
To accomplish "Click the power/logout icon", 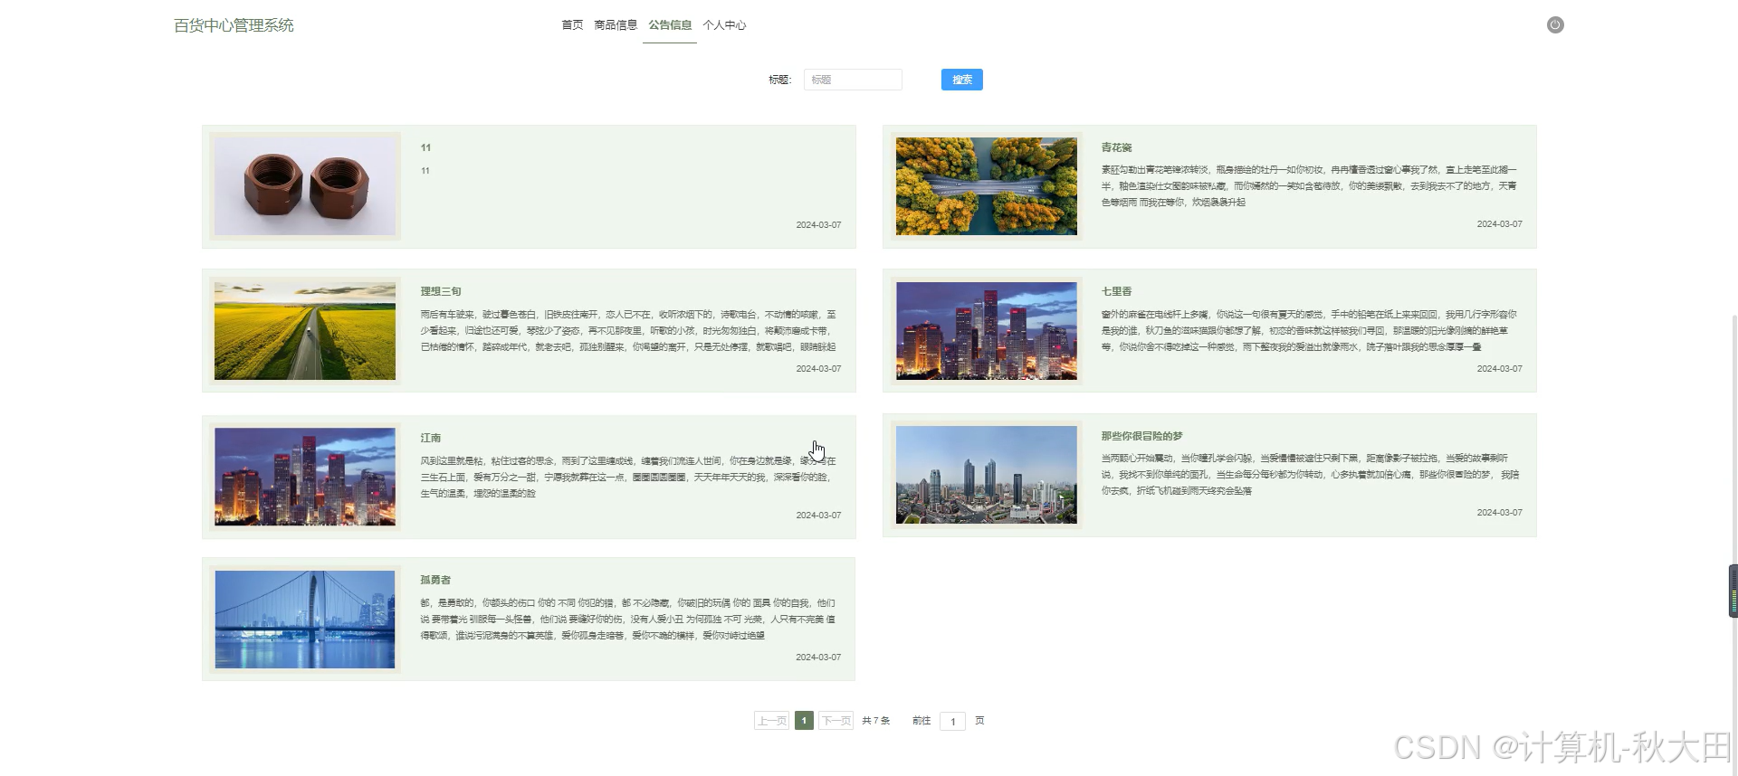I will 1554,25.
